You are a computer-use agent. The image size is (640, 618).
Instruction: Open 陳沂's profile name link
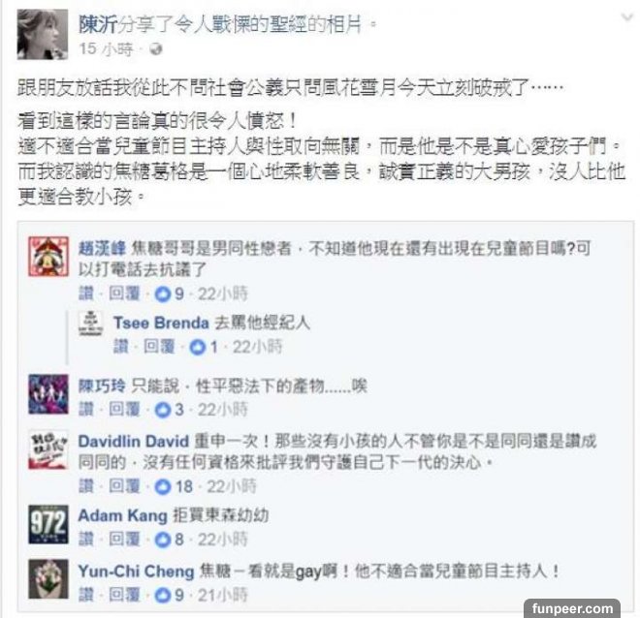[x=98, y=24]
